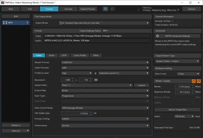203x138 pixels.
Task: Open Pass Count 1 Pass dropdown
Action: (x=188, y=74)
